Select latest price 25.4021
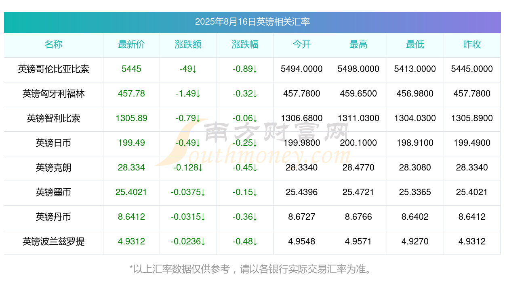The height and width of the screenshot is (282, 505). (131, 192)
